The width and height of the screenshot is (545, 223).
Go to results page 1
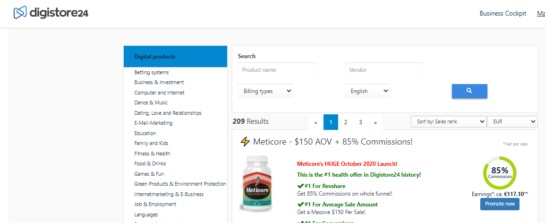pyautogui.click(x=331, y=122)
